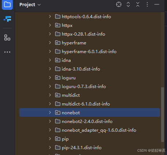Expand multidict-6.1.0.dist-info chevron

50,104
